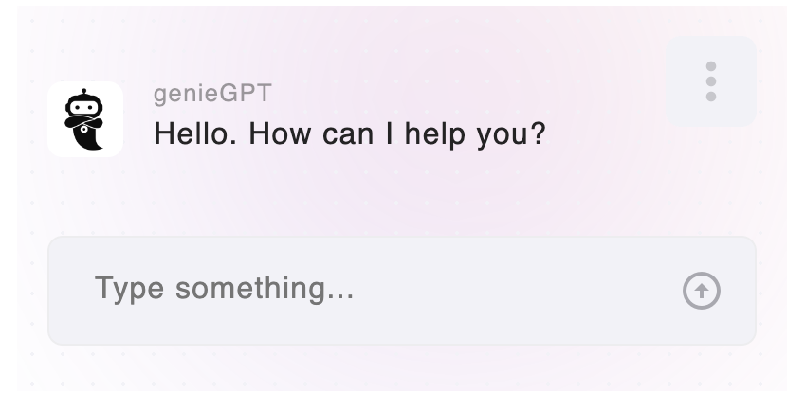Click the genie robot avatar
Image resolution: width=787 pixels, height=409 pixels.
coord(85,119)
